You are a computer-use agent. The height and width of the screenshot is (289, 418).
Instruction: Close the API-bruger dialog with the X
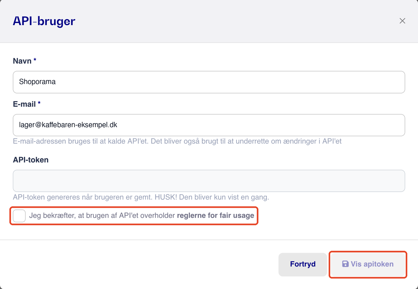pyautogui.click(x=402, y=21)
